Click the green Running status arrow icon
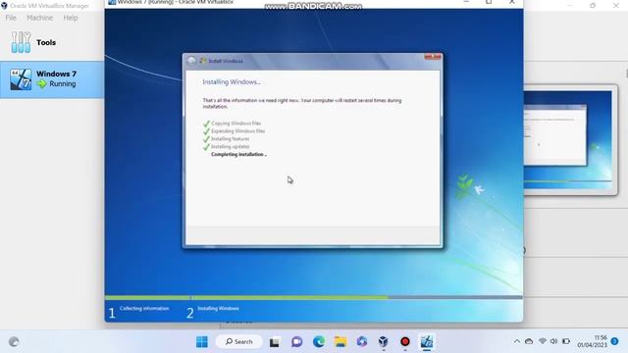Screen dimensions: 628x353 pyautogui.click(x=41, y=84)
